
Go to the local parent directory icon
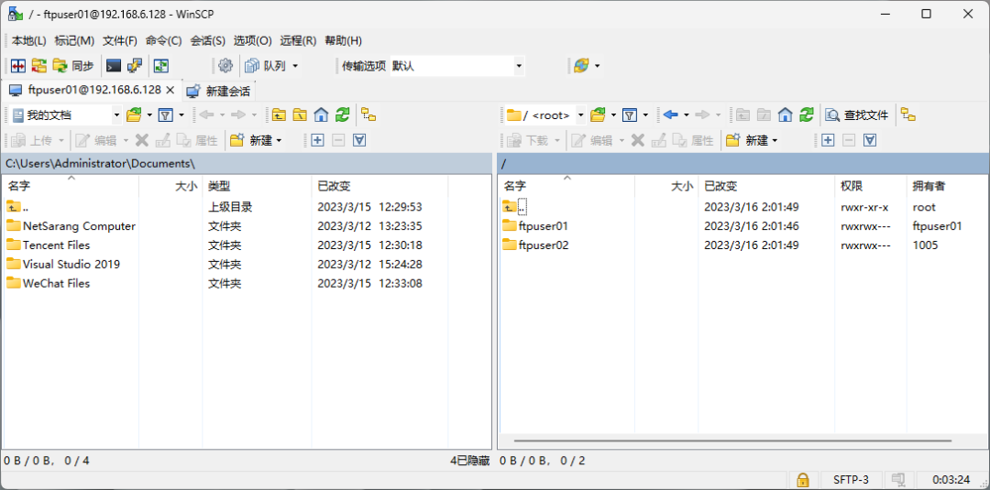[x=279, y=115]
